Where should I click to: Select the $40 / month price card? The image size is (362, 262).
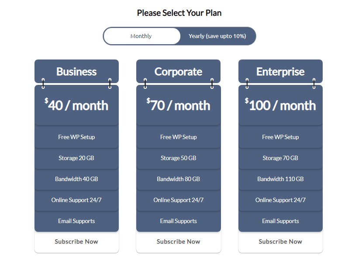coord(76,105)
